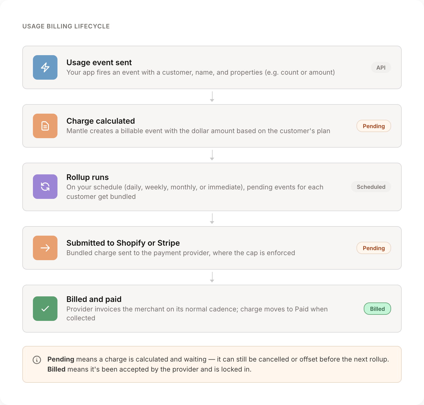Viewport: 424px width, 405px height.
Task: Click the purple rollup refresh icon
Action: coord(45,187)
